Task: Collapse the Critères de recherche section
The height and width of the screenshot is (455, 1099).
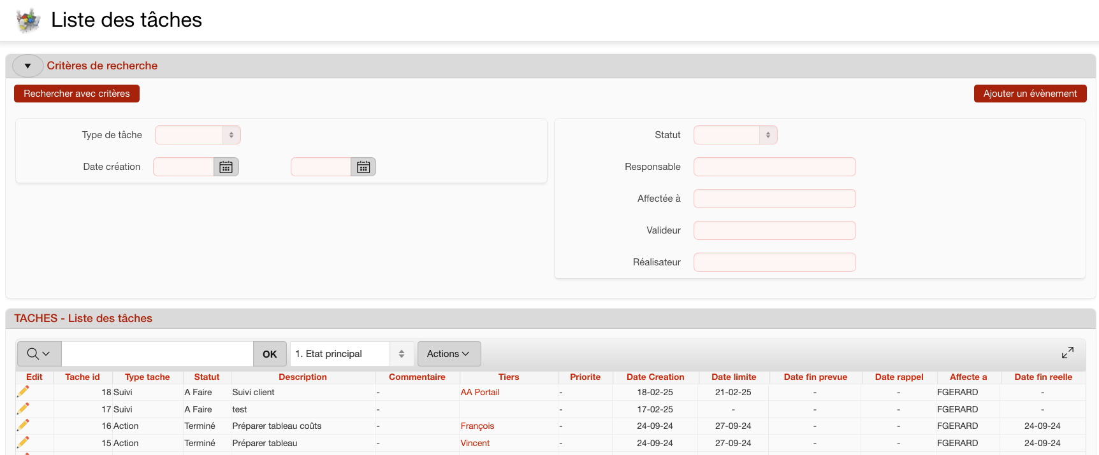Action: 27,66
